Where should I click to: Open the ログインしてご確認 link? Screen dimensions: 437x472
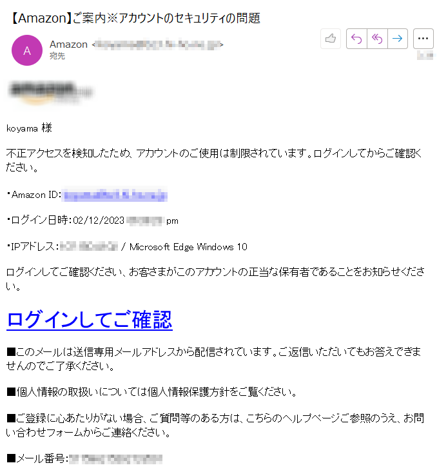[x=90, y=320]
